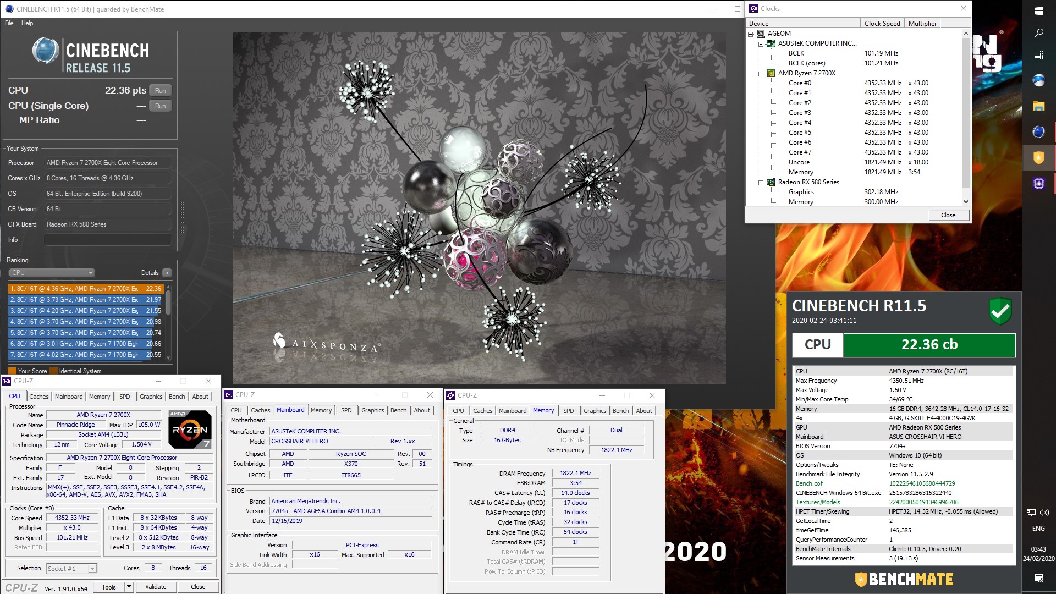Collapse the AMD Ryzen 7 2700X node
This screenshot has width=1056, height=594.
tap(761, 73)
